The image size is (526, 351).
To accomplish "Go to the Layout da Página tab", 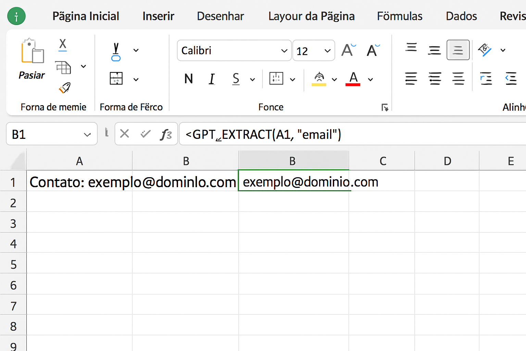I will [311, 16].
